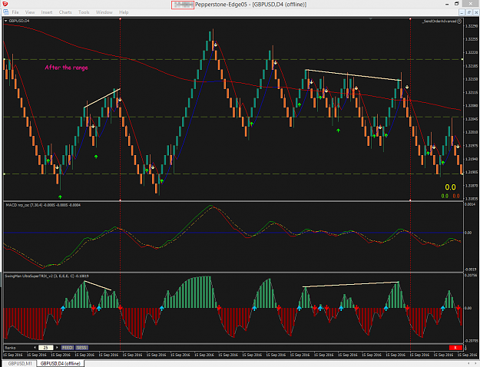This screenshot has height=367, width=480.
Task: Select the 'After the range' text label
Action: coord(66,68)
